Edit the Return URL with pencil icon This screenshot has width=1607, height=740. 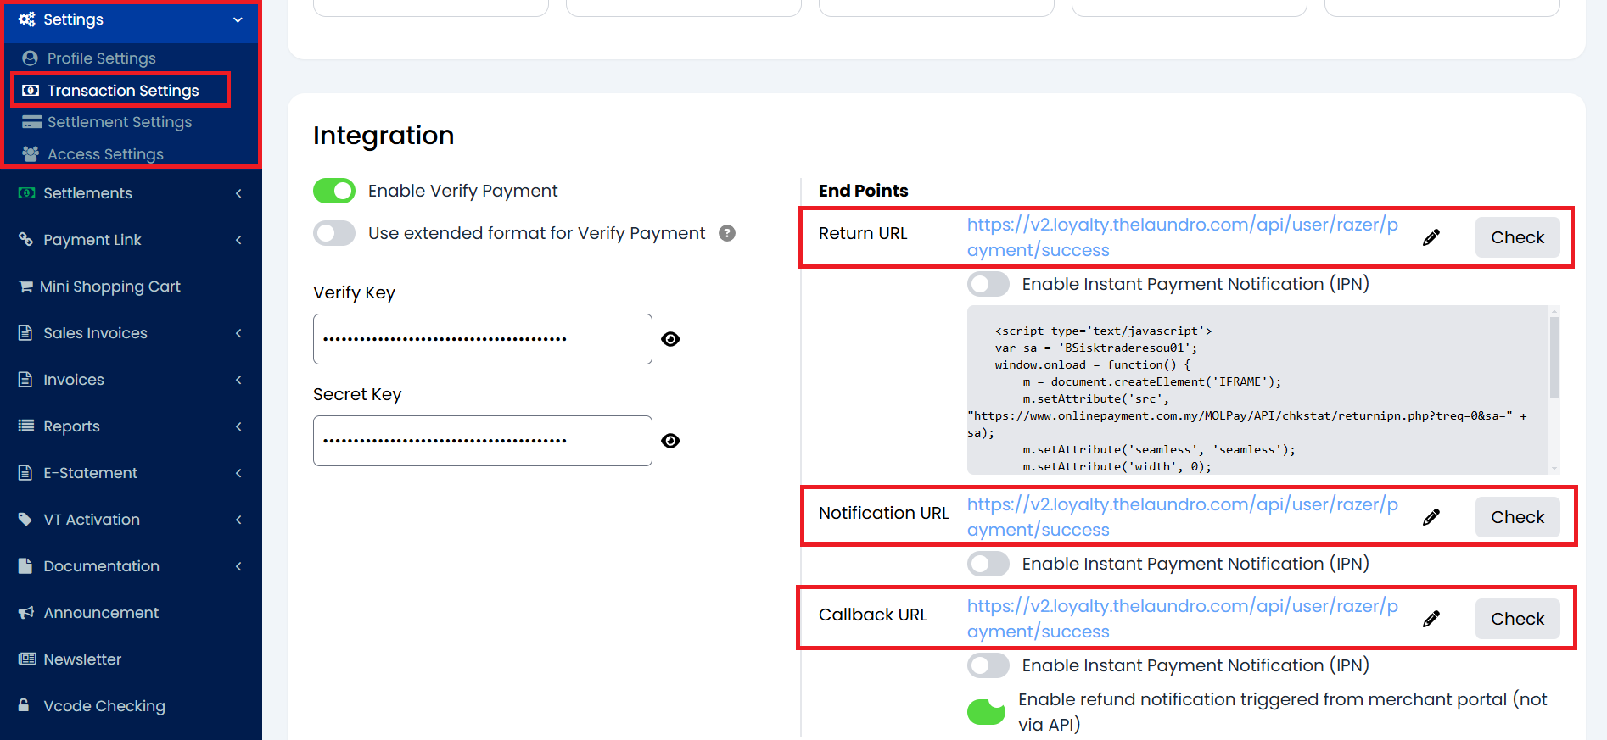coord(1431,237)
